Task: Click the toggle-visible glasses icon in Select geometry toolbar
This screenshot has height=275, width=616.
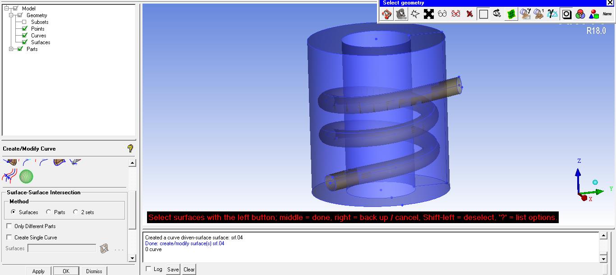Action: tap(442, 14)
